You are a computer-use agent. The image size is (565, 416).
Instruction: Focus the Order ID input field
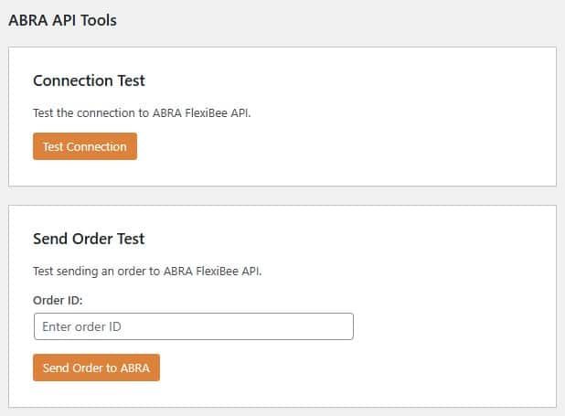click(x=193, y=326)
